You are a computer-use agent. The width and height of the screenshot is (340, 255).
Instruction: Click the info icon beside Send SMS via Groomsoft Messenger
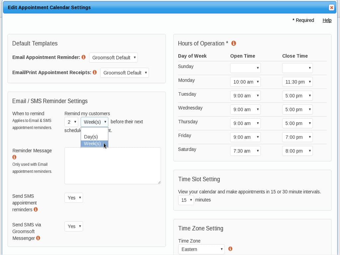[x=38, y=238]
